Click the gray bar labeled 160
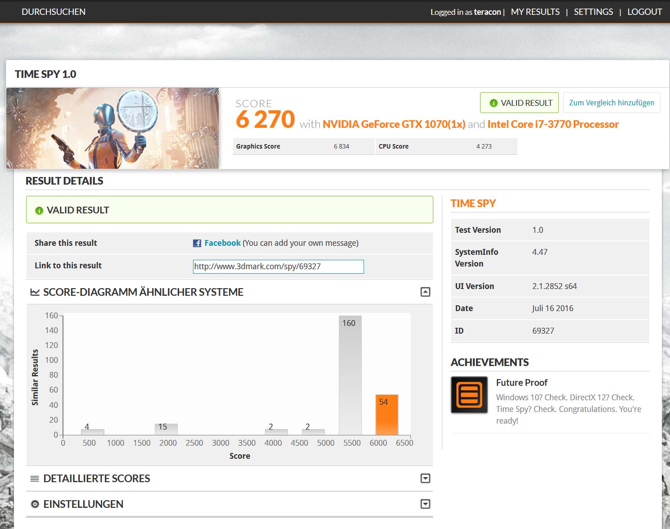Viewport: 670px width, 529px height. pos(350,375)
